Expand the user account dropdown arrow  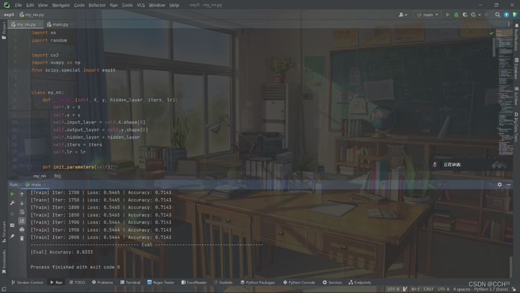pyautogui.click(x=406, y=15)
